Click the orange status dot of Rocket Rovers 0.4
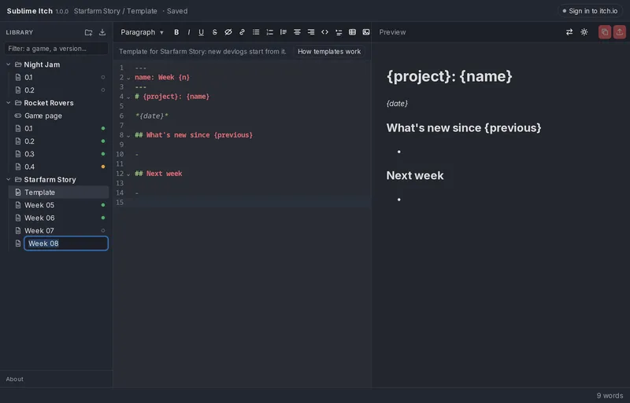 coord(103,167)
